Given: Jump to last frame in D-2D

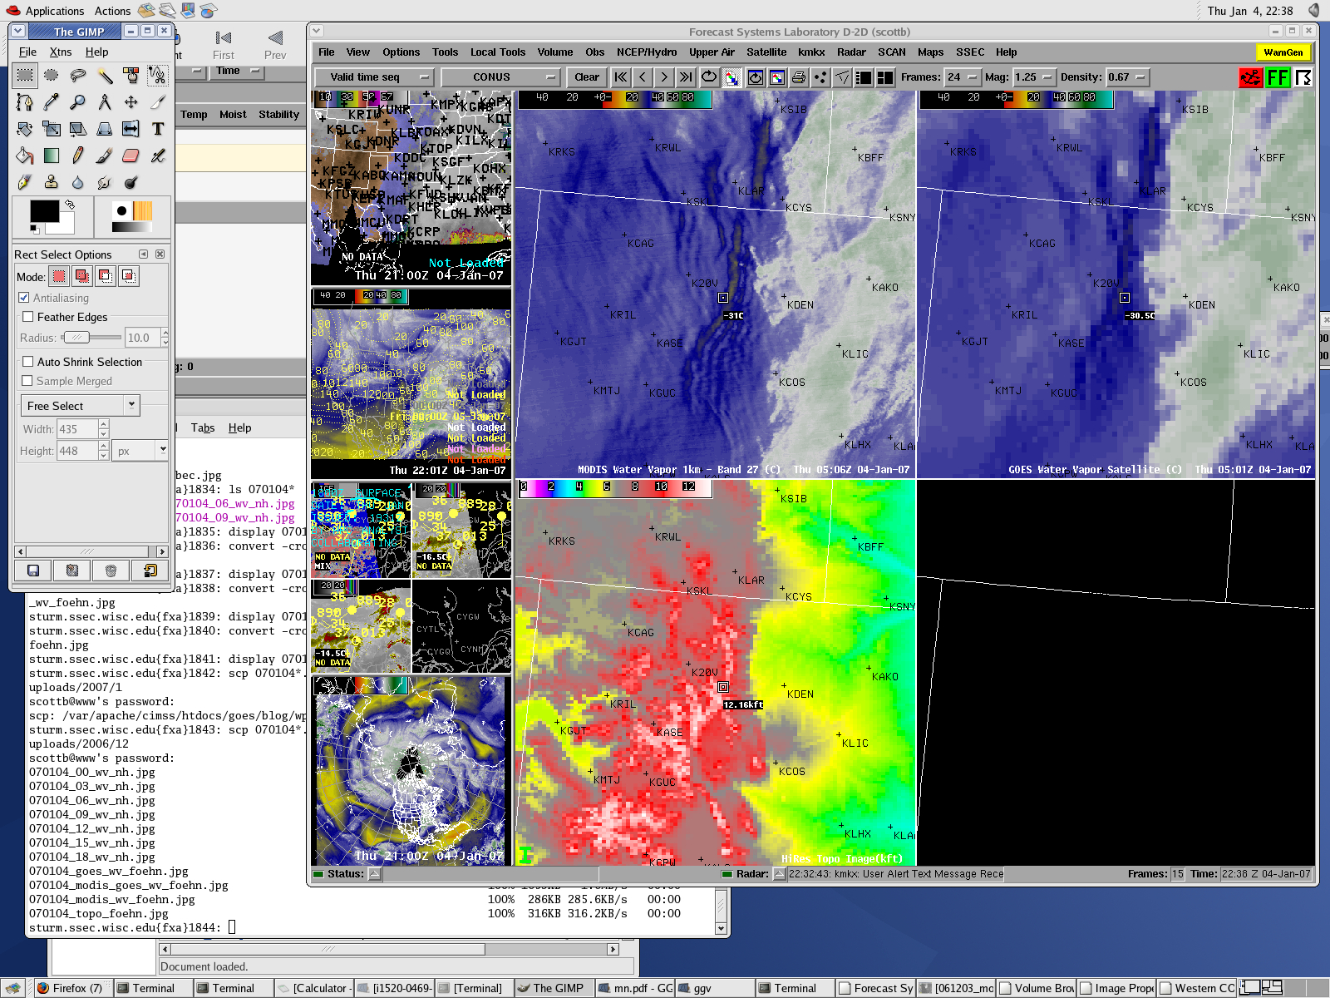Looking at the screenshot, I should [686, 77].
